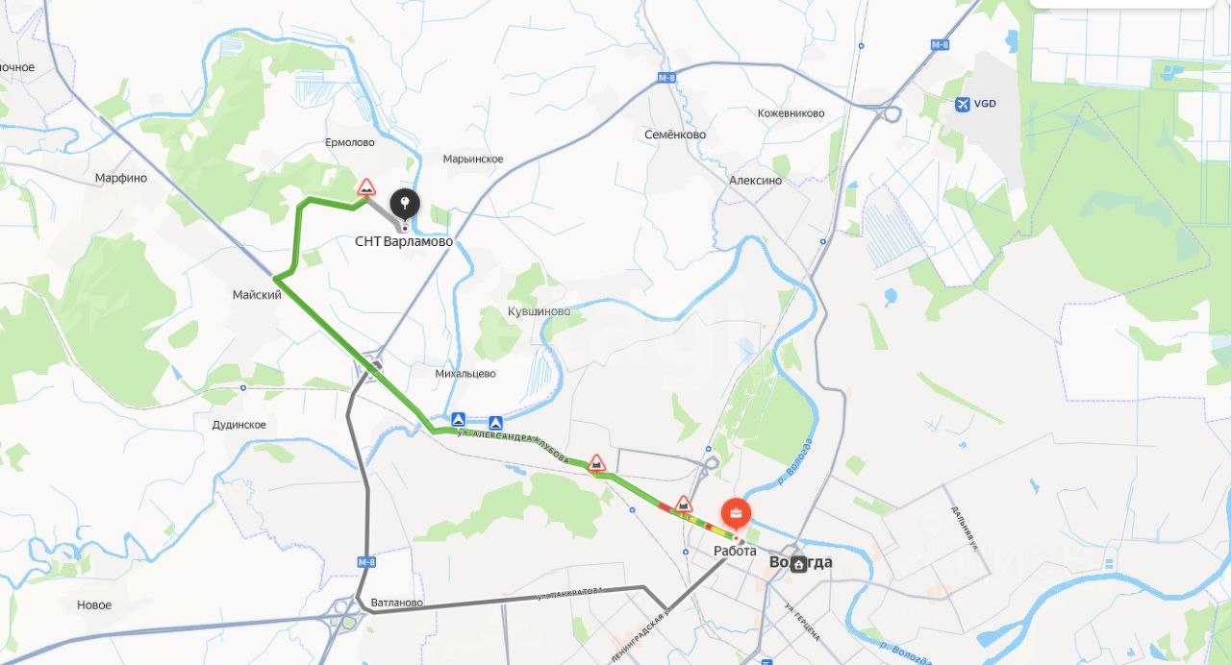Open the Михальцево place label
This screenshot has height=665, width=1231.
465,373
